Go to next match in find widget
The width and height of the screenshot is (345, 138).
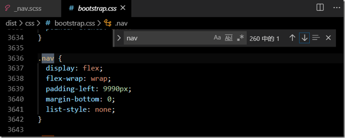[x=304, y=38]
